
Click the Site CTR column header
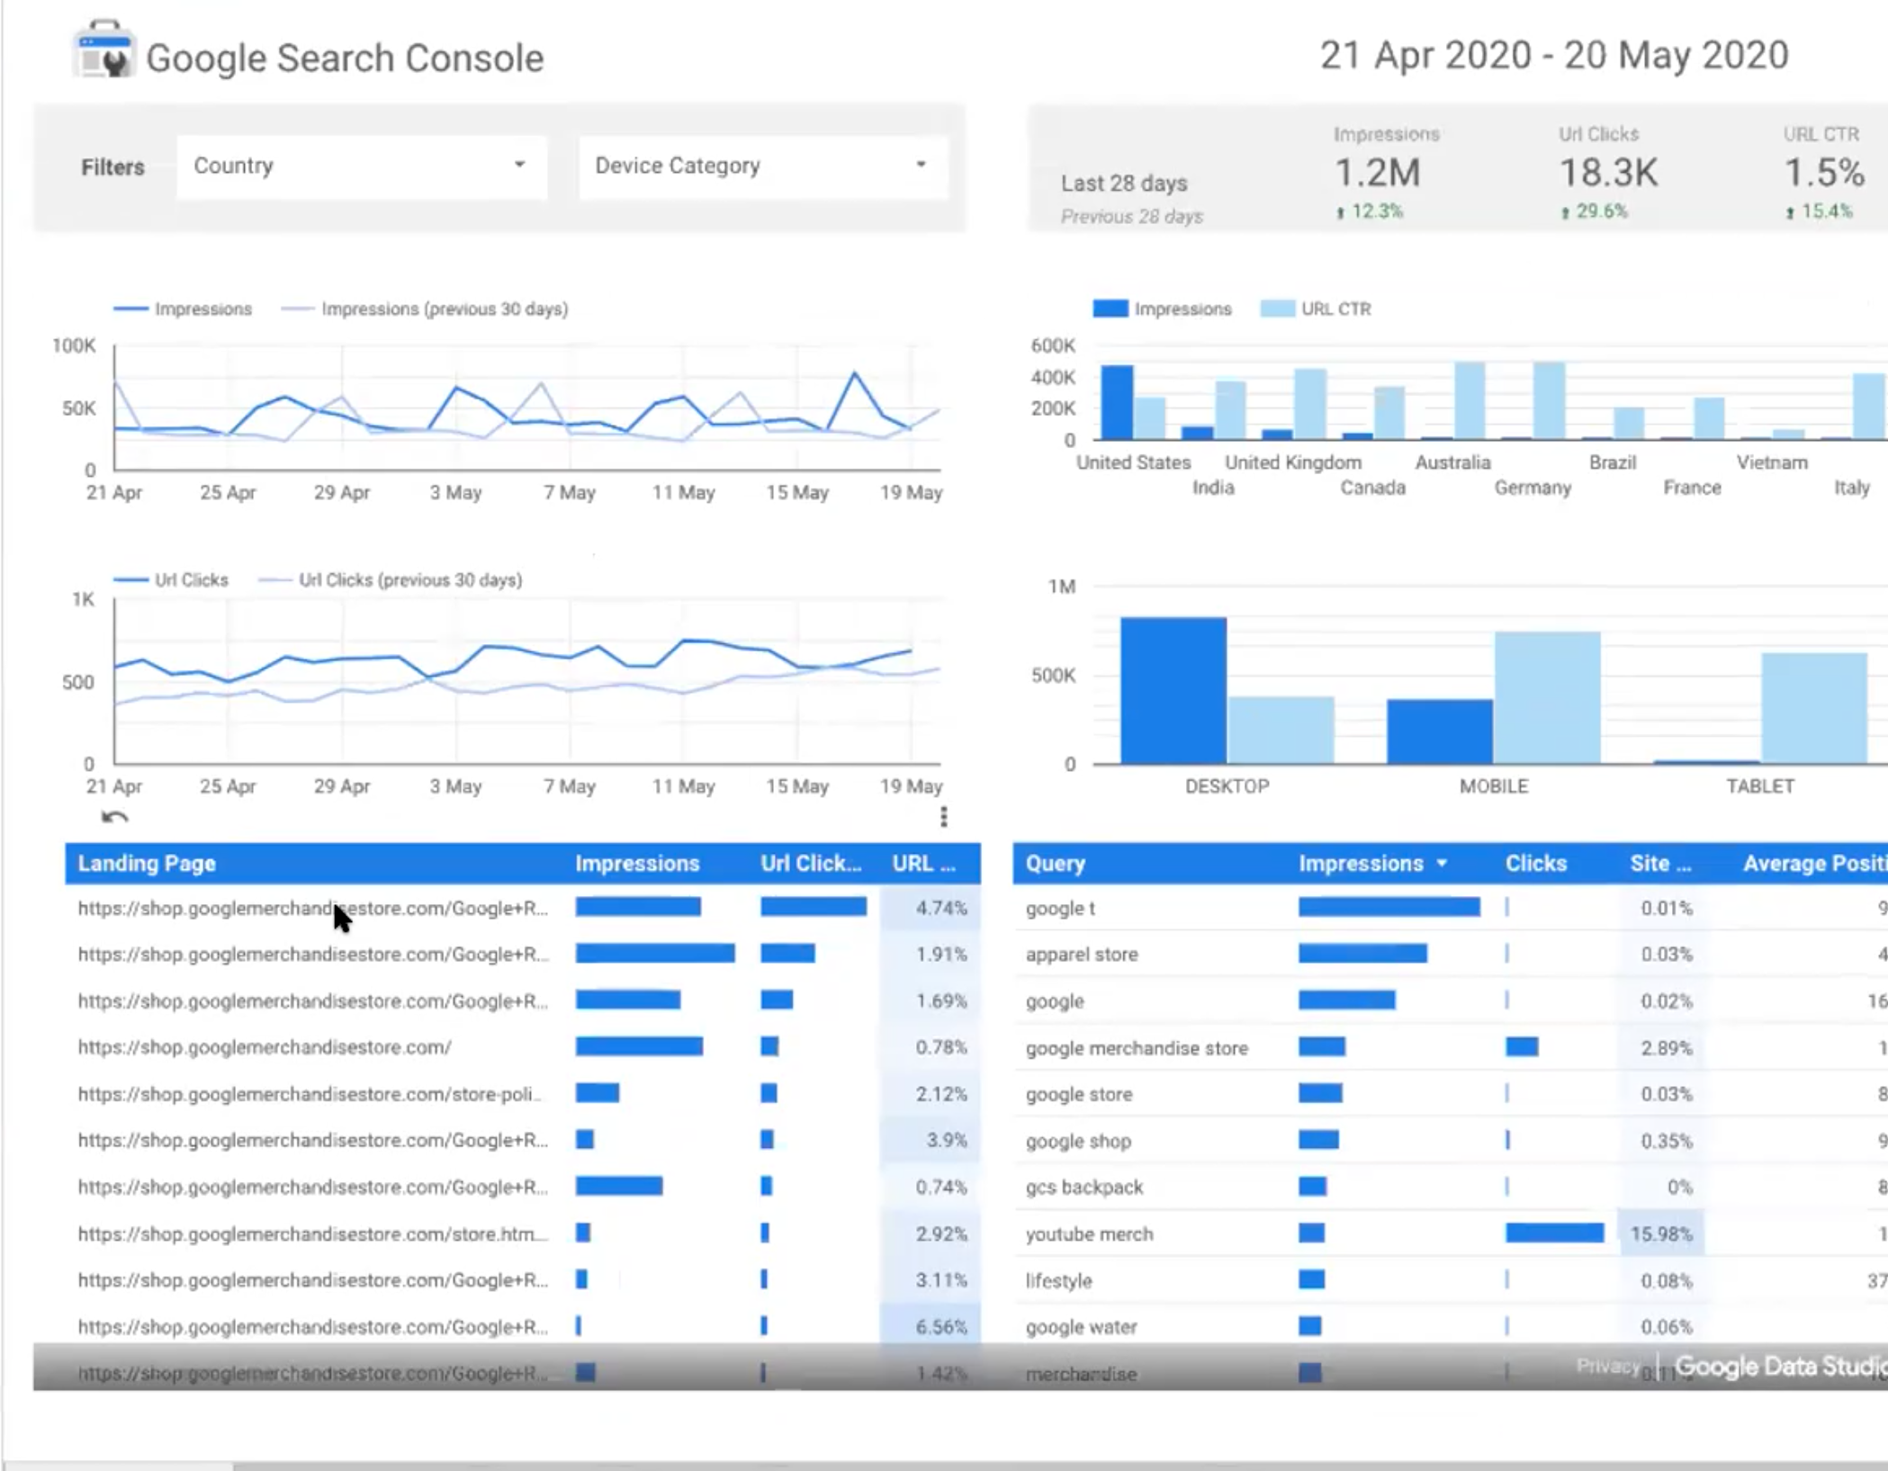[1660, 864]
